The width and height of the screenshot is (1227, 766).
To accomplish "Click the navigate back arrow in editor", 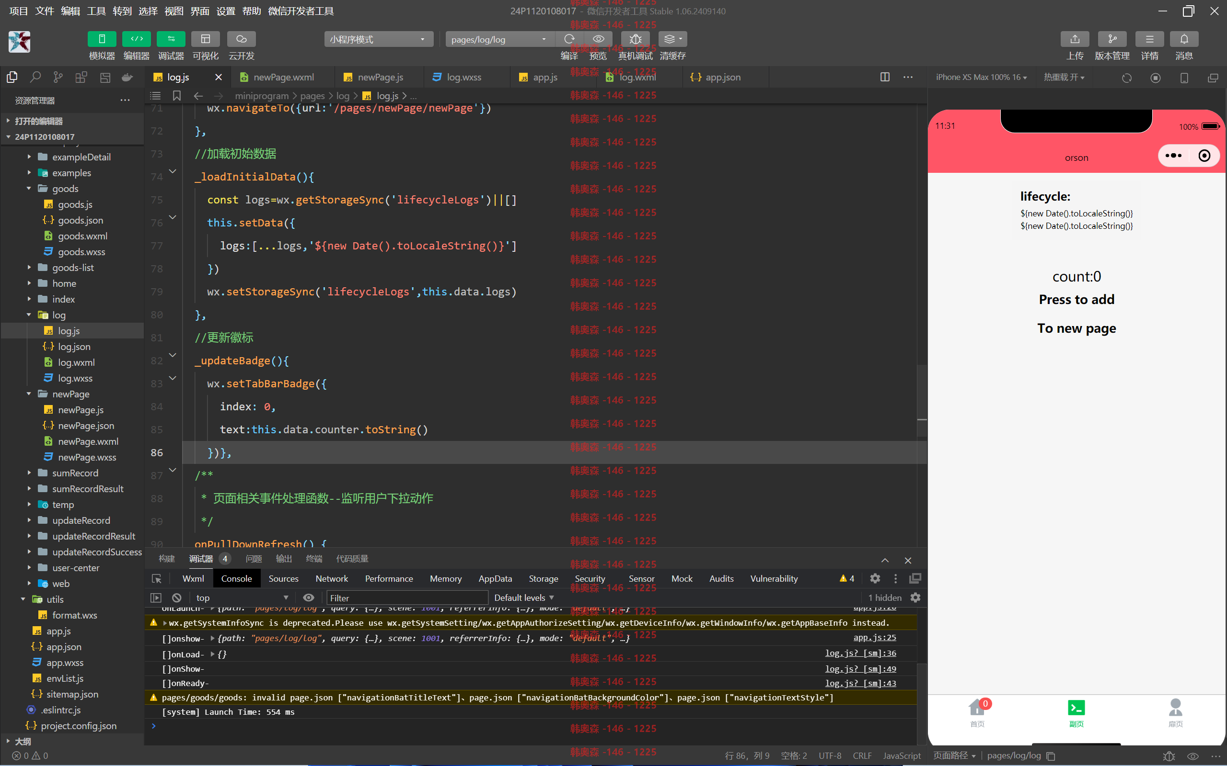I will click(198, 96).
